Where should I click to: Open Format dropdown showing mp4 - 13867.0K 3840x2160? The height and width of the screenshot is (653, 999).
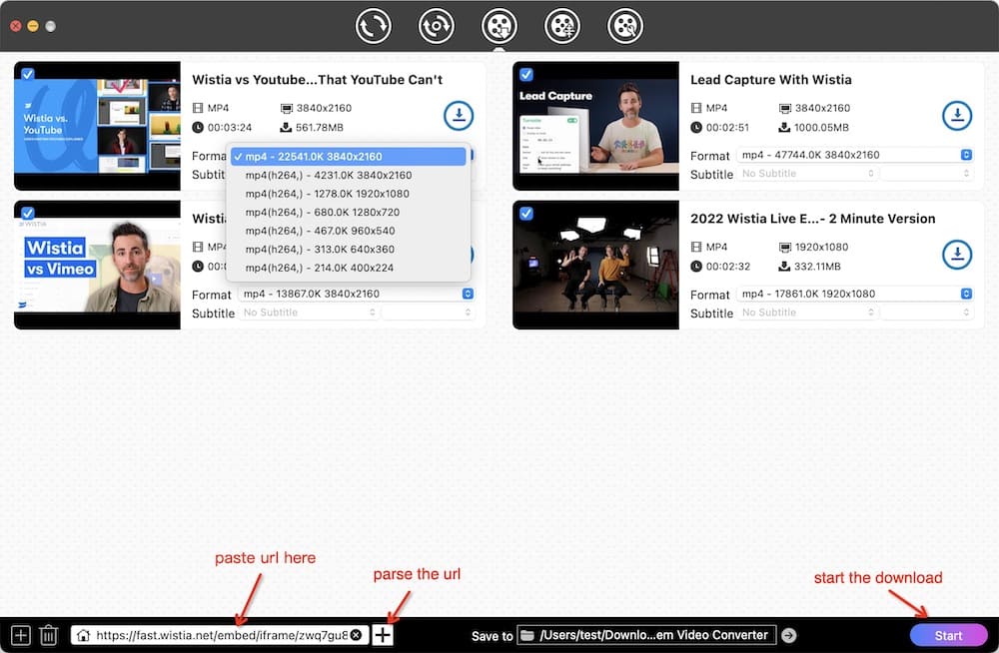pos(357,294)
